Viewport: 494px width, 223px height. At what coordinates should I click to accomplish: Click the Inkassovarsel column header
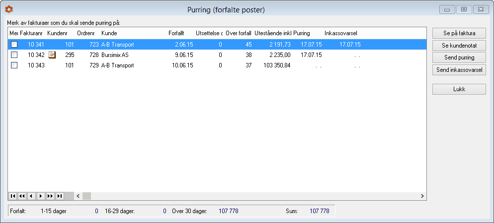click(x=340, y=33)
